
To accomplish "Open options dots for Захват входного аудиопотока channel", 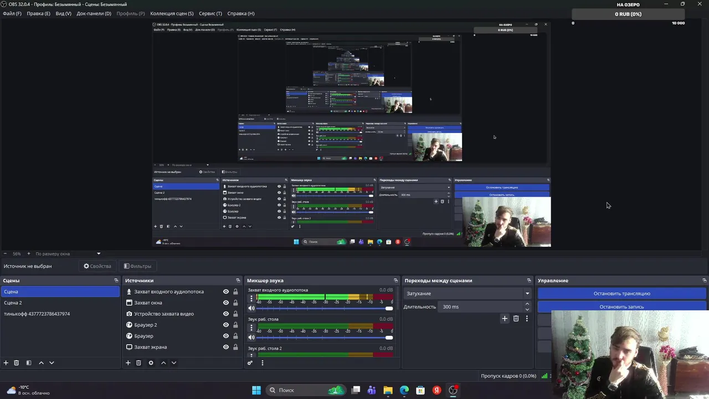I will point(251,298).
